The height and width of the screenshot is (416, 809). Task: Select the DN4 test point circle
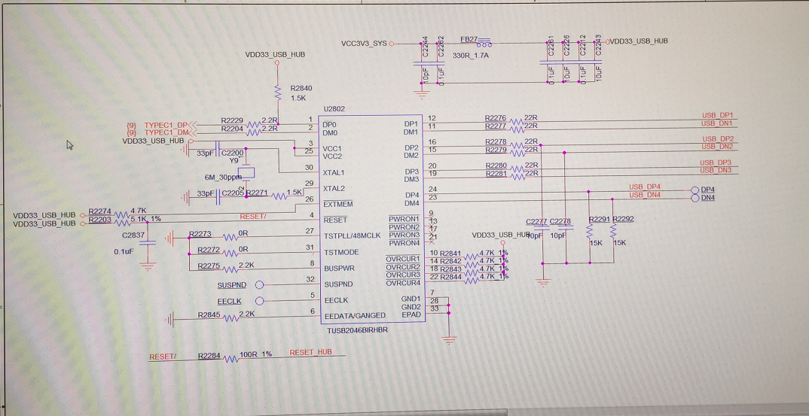(695, 199)
